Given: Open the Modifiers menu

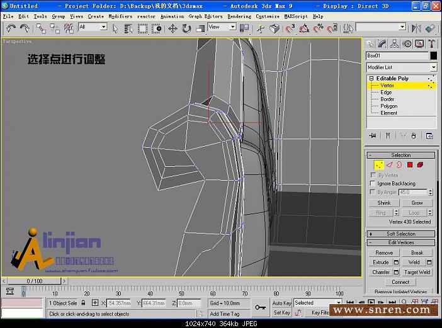Looking at the screenshot, I should pyautogui.click(x=120, y=16).
